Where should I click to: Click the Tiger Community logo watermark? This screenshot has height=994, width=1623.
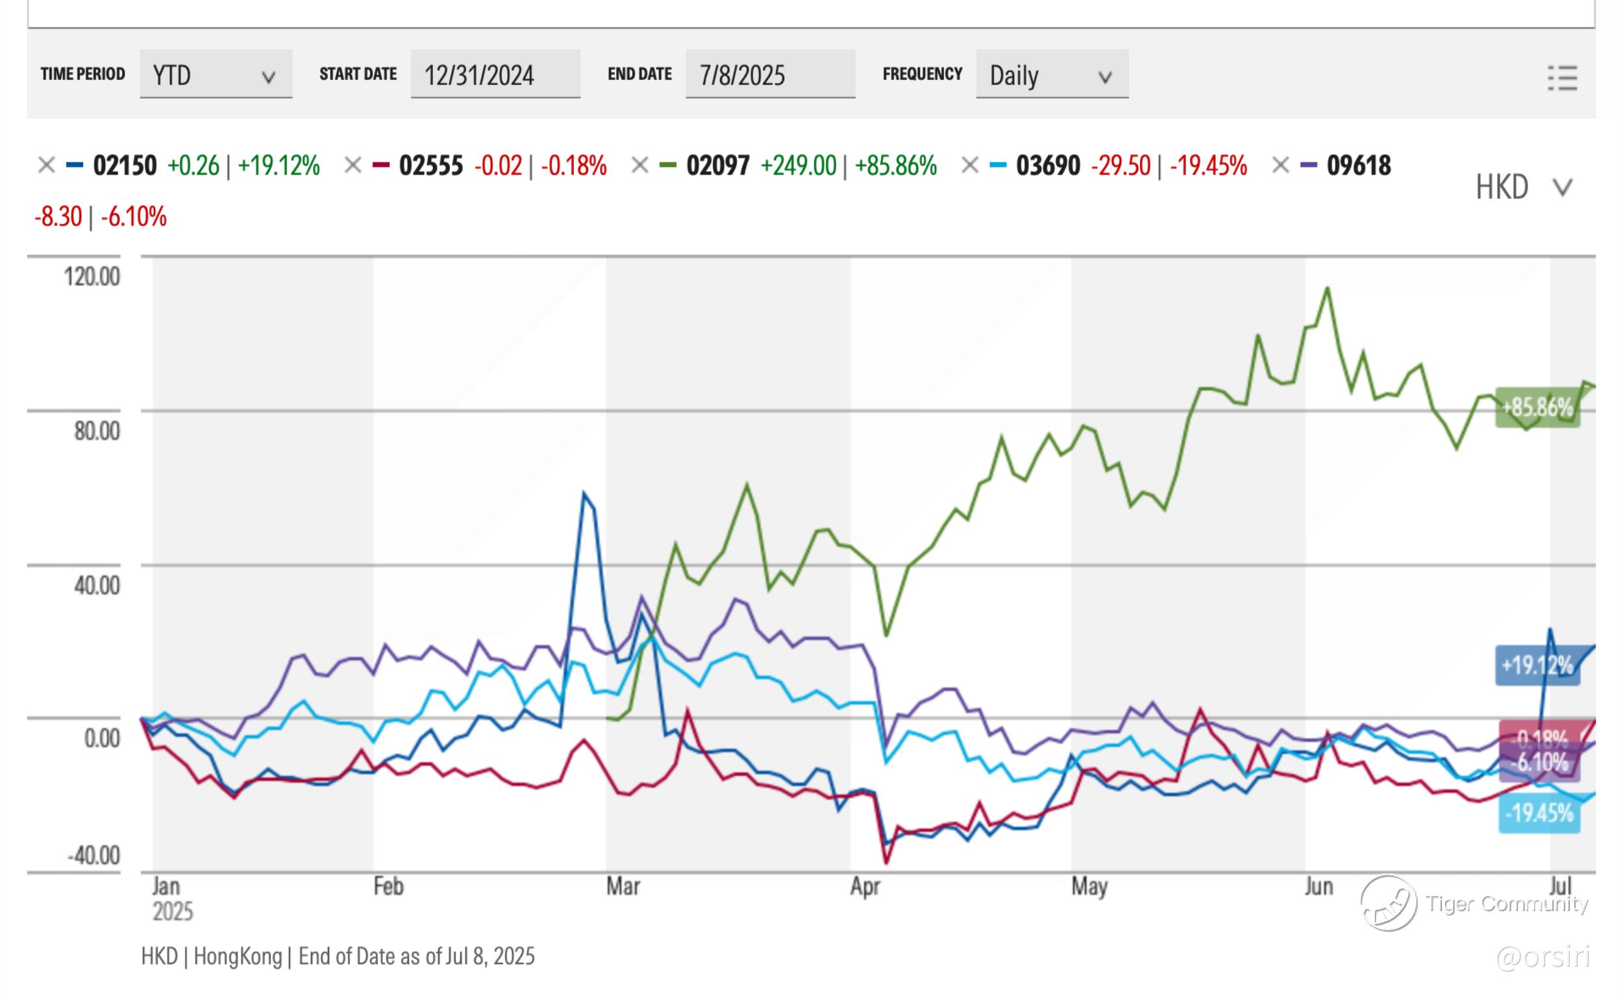tap(1390, 903)
